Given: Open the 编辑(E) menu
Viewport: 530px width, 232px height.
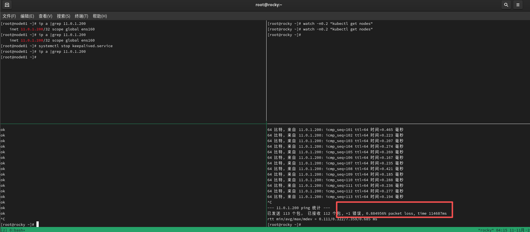Looking at the screenshot, I should 27,16.
